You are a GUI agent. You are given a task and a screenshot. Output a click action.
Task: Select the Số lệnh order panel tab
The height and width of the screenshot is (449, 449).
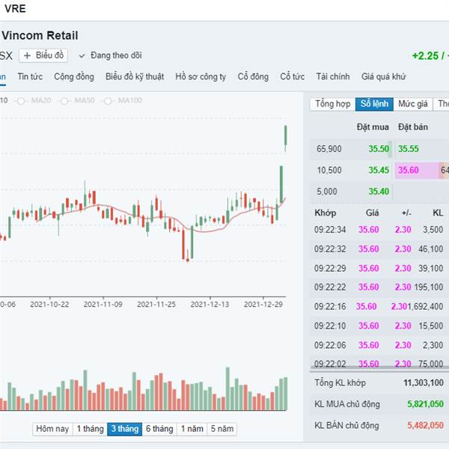coord(374,104)
